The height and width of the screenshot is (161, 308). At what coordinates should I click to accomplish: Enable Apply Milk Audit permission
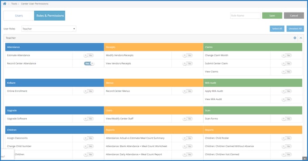pyautogui.click(x=287, y=91)
